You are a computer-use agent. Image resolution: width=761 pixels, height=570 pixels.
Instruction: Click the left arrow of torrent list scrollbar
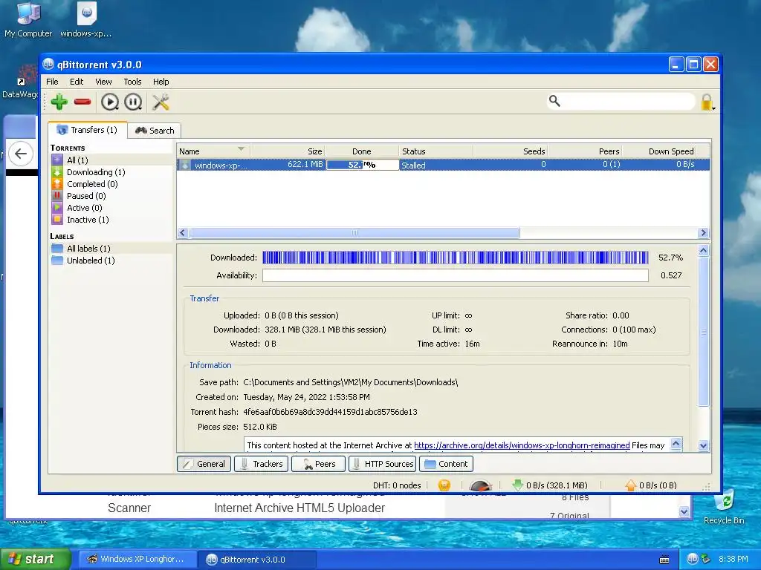(x=183, y=232)
